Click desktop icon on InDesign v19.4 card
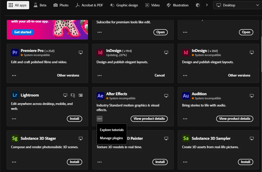This screenshot has height=172, width=262. pyautogui.click(x=166, y=52)
